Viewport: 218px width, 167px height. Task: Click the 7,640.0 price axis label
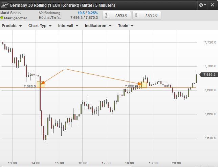point(210,138)
